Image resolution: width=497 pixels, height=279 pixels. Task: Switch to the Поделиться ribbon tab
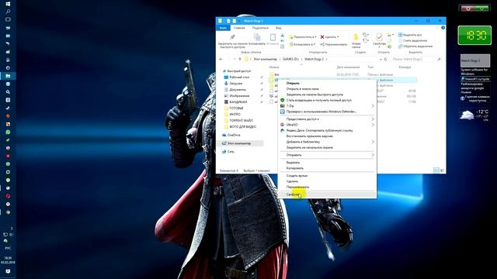pos(260,28)
